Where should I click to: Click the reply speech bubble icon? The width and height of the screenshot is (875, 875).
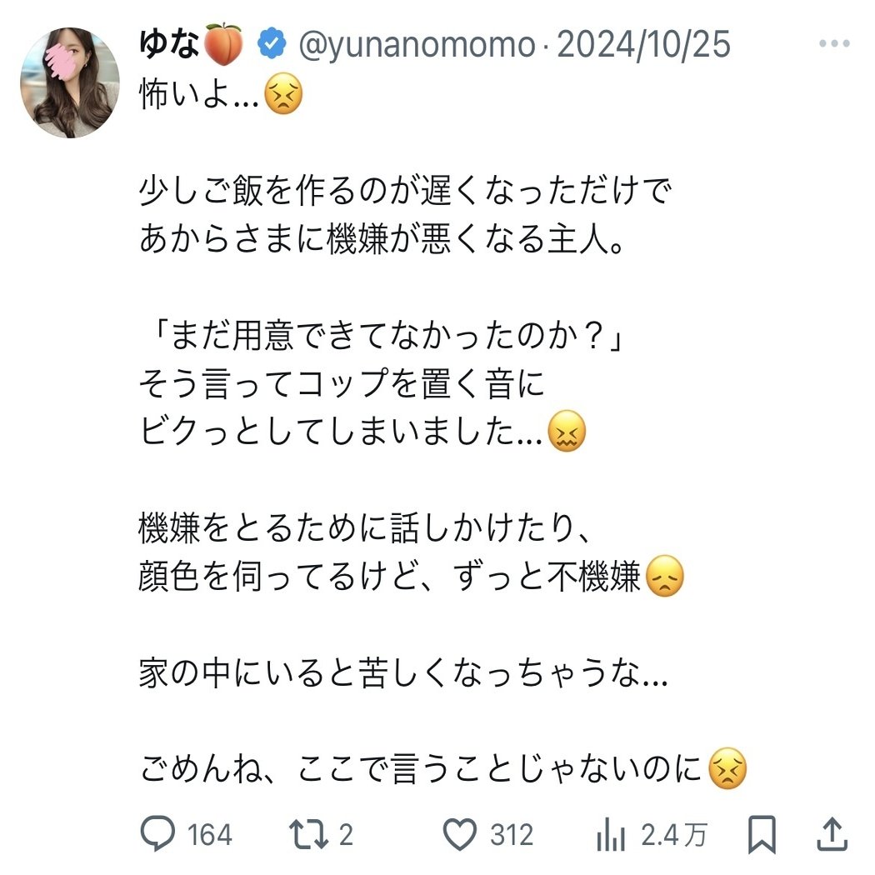point(158,834)
